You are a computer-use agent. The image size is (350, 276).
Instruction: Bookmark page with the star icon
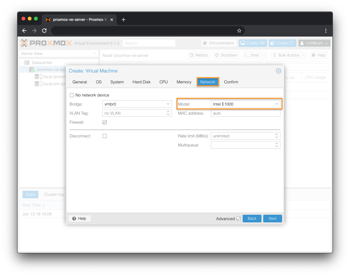(x=239, y=31)
